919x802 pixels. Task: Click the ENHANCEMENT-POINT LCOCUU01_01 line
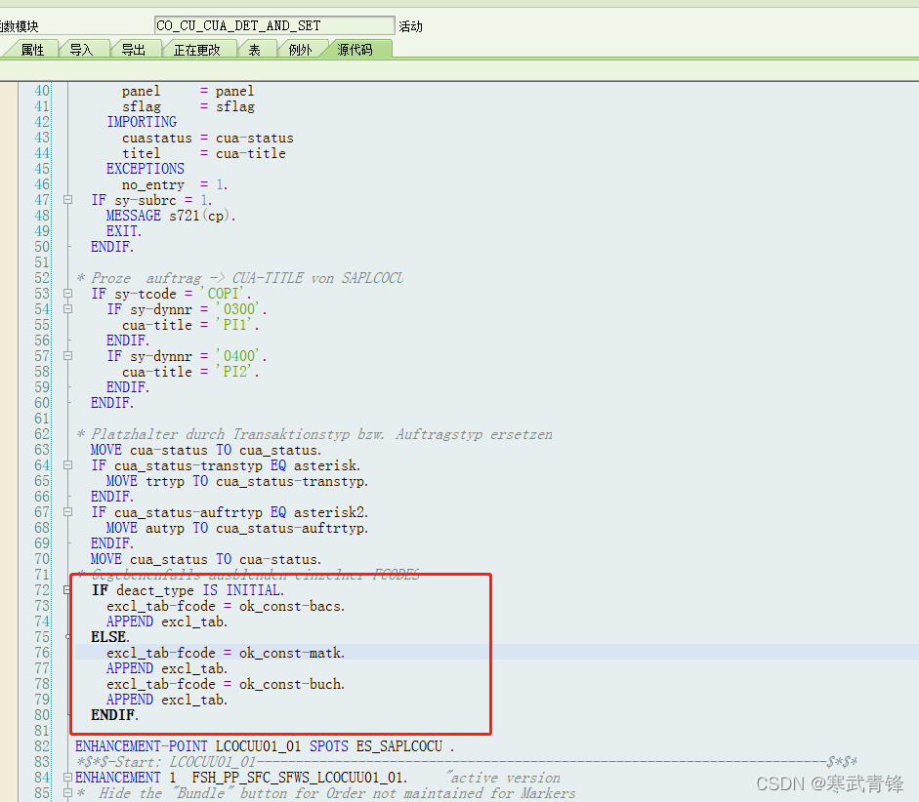265,746
